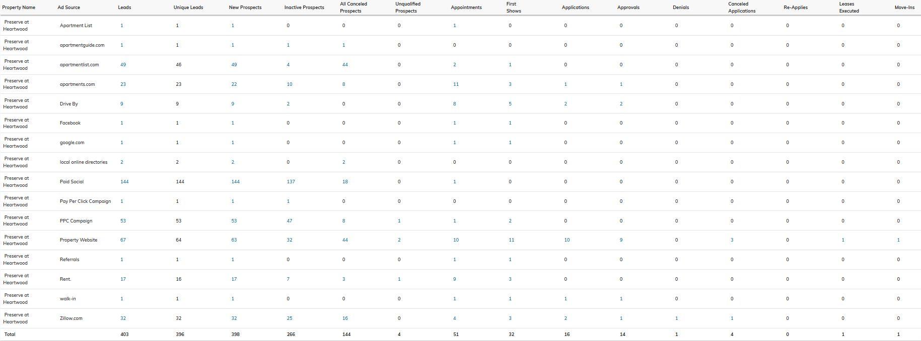The height and width of the screenshot is (341, 921).
Task: Select the walk-in ad source cell
Action: tap(68, 299)
